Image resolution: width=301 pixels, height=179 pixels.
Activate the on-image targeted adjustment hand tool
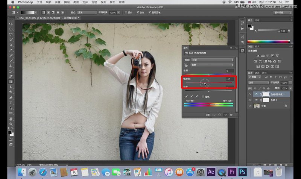tap(186, 65)
